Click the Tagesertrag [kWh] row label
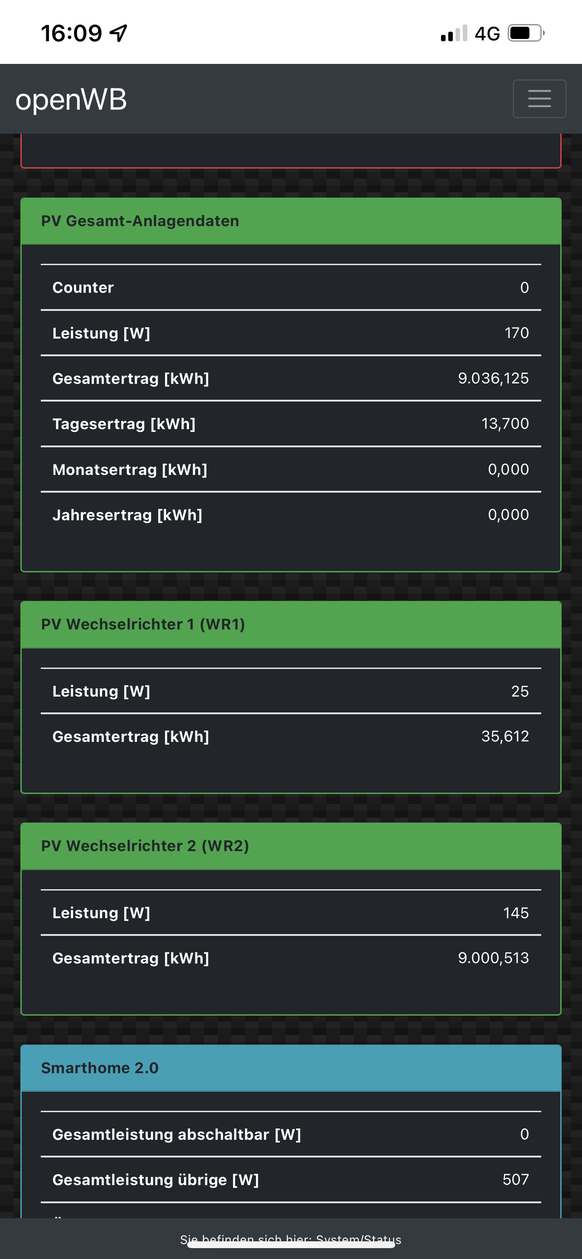Image resolution: width=582 pixels, height=1259 pixels. (x=124, y=424)
